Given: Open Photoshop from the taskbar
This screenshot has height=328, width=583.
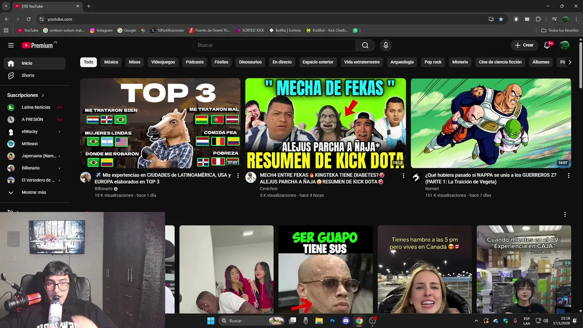Looking at the screenshot, I should click(x=332, y=321).
